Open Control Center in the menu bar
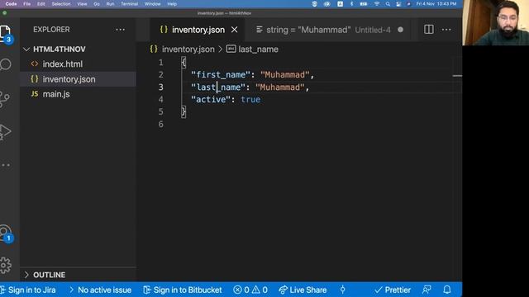 click(x=398, y=3)
